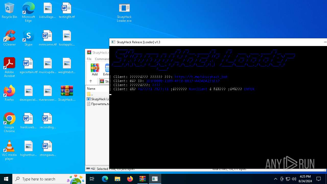The width and height of the screenshot is (327, 184).
Task: Select SkuzyHack Loader file in WinRAR list
Action: click(x=98, y=99)
